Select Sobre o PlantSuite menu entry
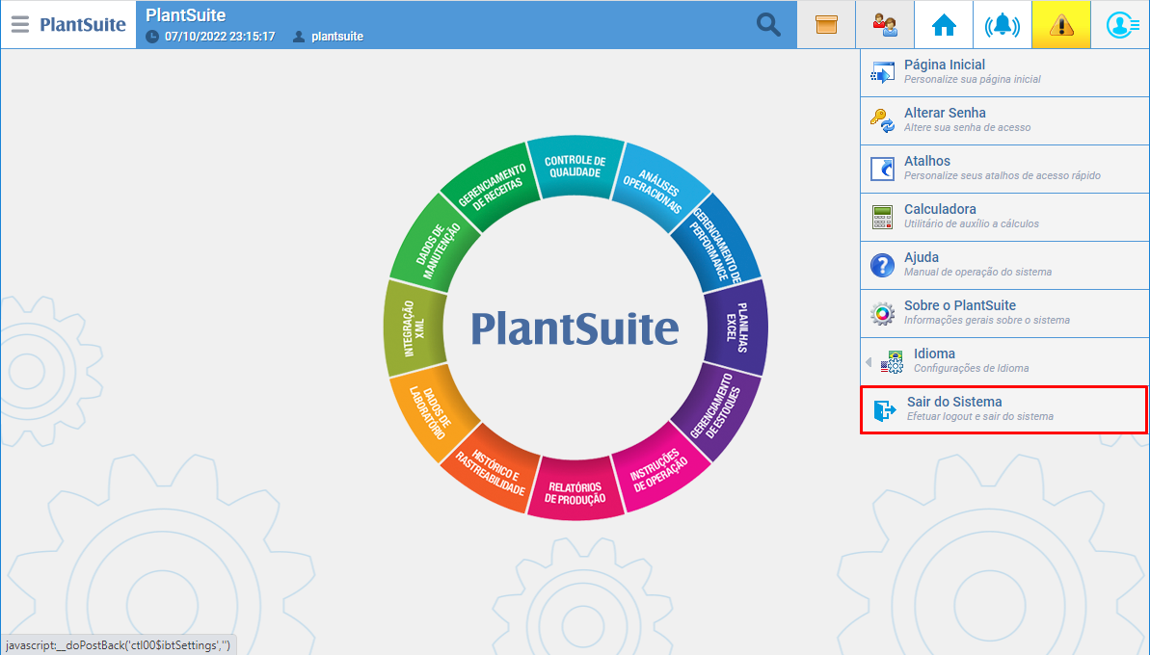This screenshot has width=1150, height=655. pyautogui.click(x=1004, y=314)
